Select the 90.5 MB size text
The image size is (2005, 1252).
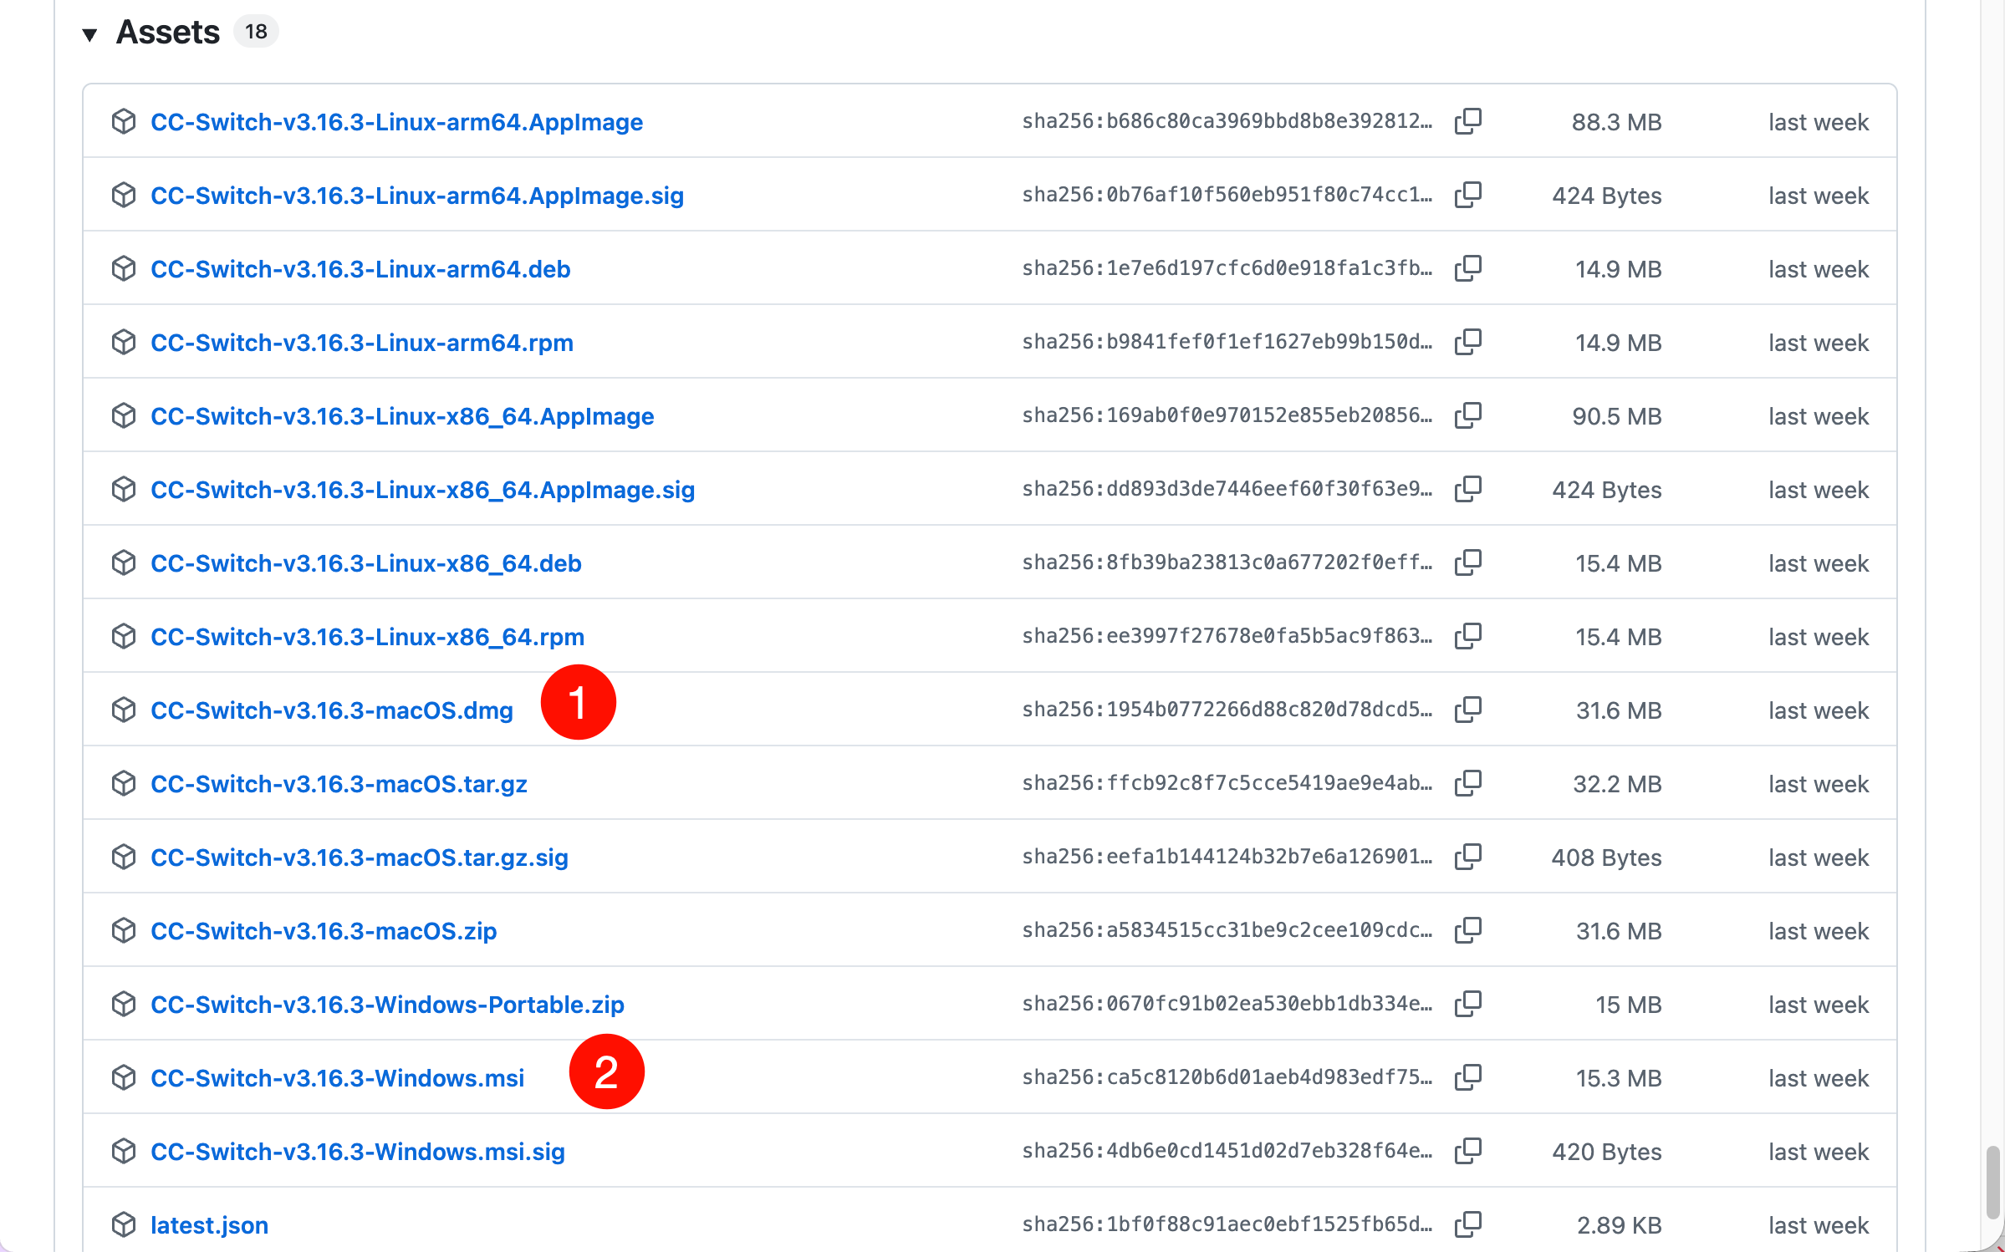tap(1616, 416)
